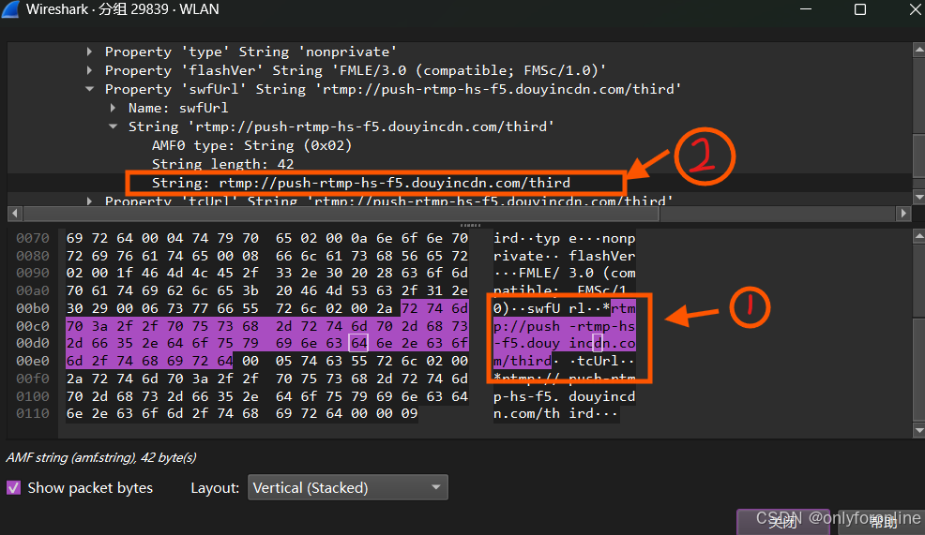Click the tree pane scroll-down arrow
Viewport: 925px width, 535px height.
[x=918, y=197]
